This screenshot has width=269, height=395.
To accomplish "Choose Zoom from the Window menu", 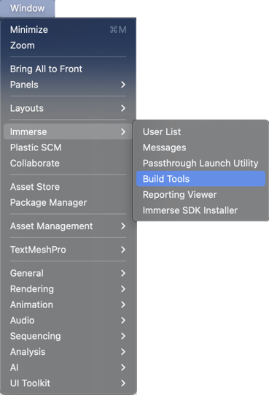I will 68,45.
